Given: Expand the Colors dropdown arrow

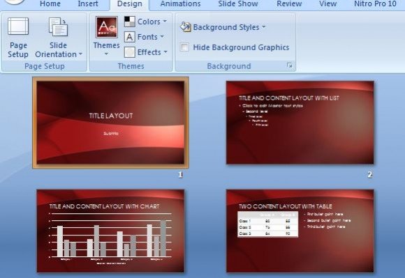Looking at the screenshot, I should click(x=165, y=22).
